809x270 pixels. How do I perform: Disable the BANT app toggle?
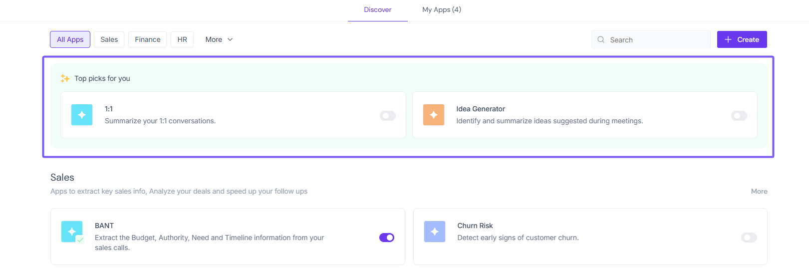[x=387, y=238]
